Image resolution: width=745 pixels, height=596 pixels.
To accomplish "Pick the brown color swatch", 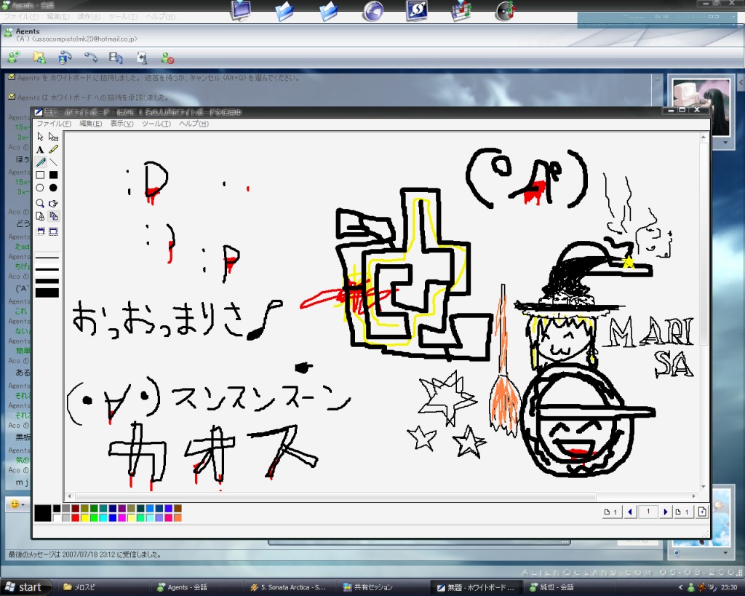I will click(x=178, y=509).
